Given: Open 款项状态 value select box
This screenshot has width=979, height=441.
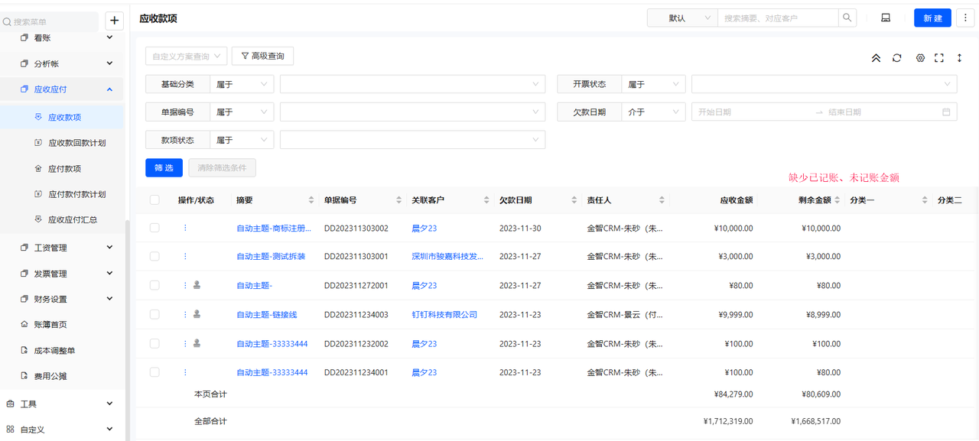Looking at the screenshot, I should 412,140.
